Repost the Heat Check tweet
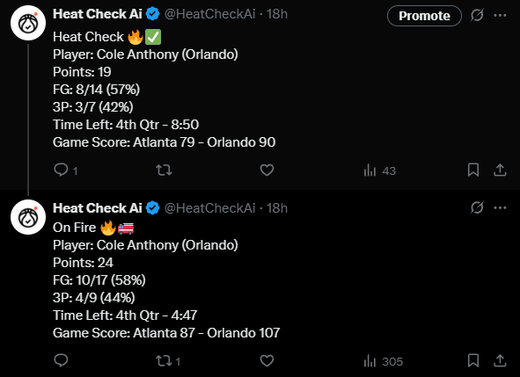Image resolution: width=520 pixels, height=377 pixels. click(x=164, y=170)
